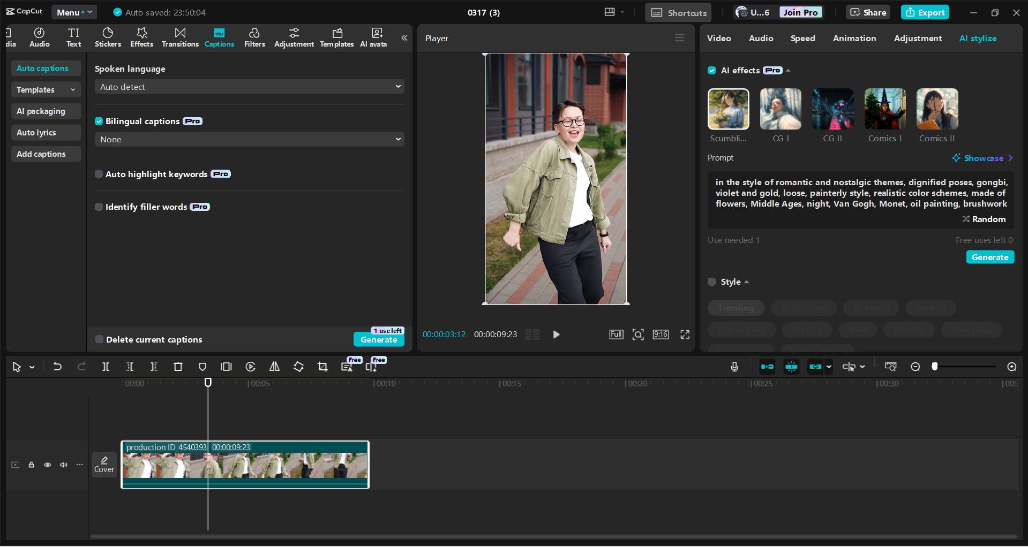The height and width of the screenshot is (547, 1028).
Task: Expand the Bilingual captions None dropdown
Action: click(249, 139)
